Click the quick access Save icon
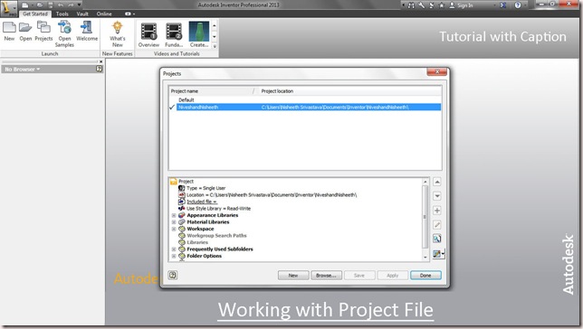 (x=51, y=5)
